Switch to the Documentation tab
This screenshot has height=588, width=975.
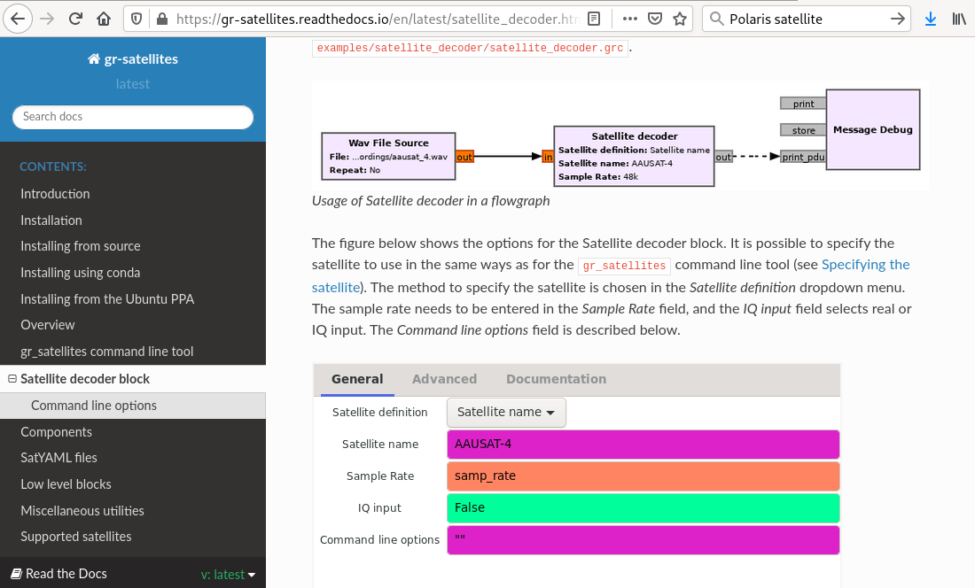coord(556,379)
